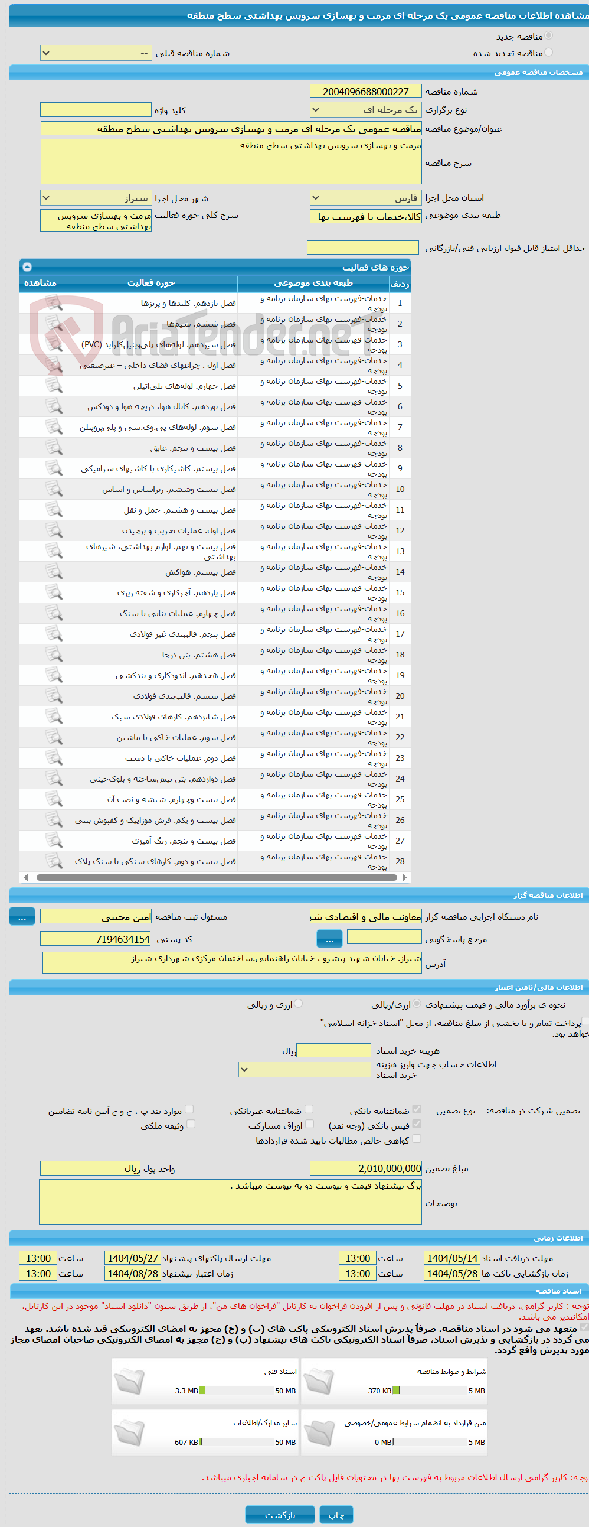The image size is (589, 1527).
Task: Open view icon for activity row 1
Action: [x=54, y=304]
